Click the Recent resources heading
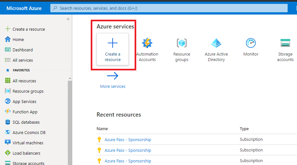This screenshot has height=165, width=297. click(119, 115)
